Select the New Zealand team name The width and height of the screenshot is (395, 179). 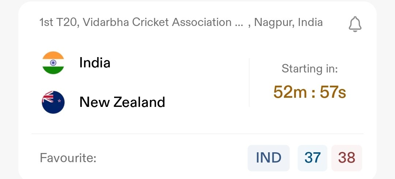[x=122, y=102]
